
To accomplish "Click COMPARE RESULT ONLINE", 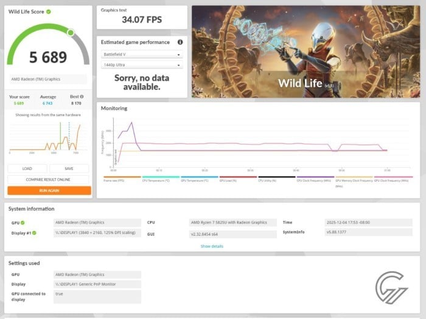I will tap(48, 180).
